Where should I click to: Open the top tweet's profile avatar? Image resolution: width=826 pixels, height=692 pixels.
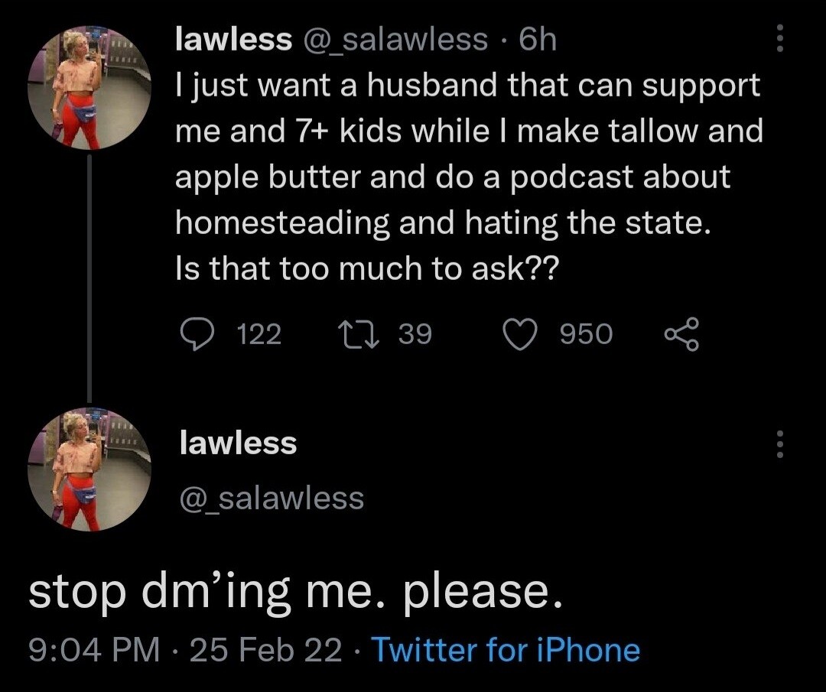(89, 89)
